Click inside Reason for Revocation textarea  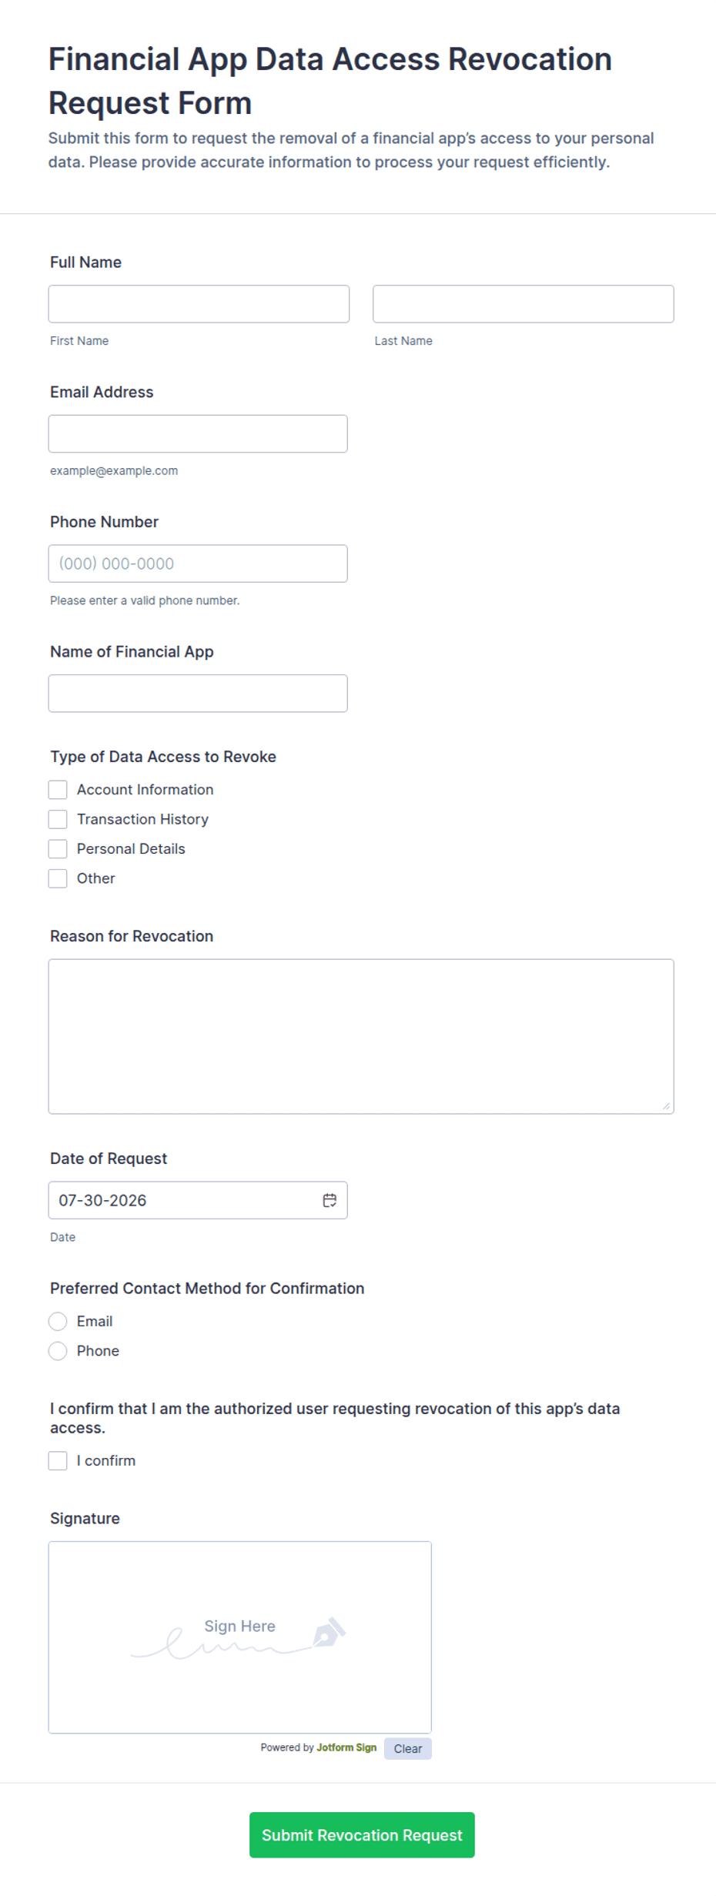coord(361,1036)
